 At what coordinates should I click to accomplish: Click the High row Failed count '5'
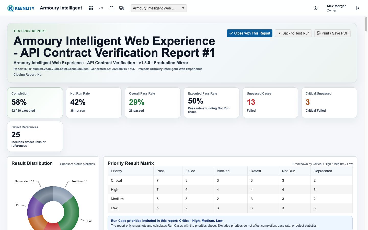[187, 190]
